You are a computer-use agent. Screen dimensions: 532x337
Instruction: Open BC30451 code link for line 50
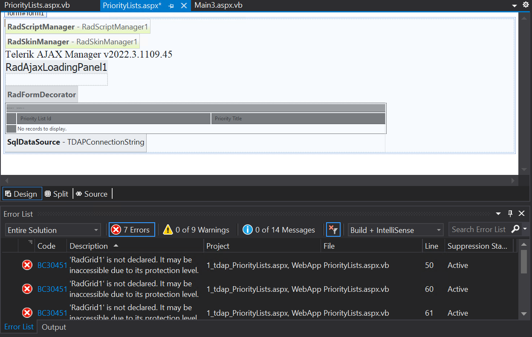click(x=52, y=265)
